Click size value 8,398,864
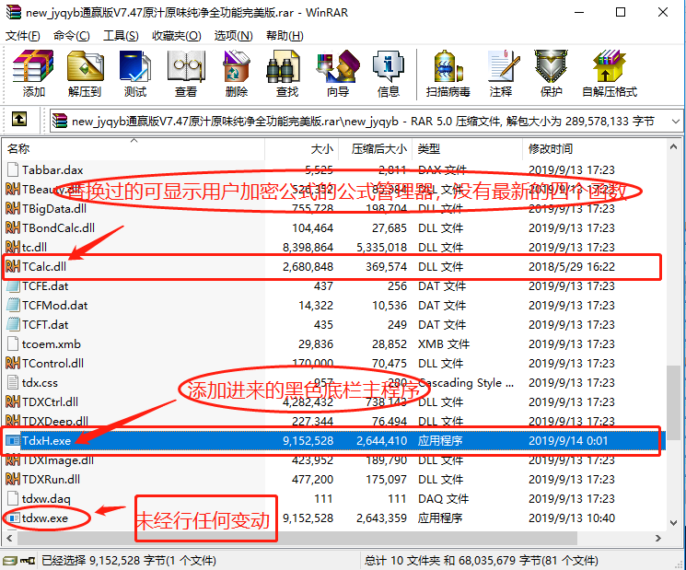Image resolution: width=686 pixels, height=570 pixels. tap(308, 247)
